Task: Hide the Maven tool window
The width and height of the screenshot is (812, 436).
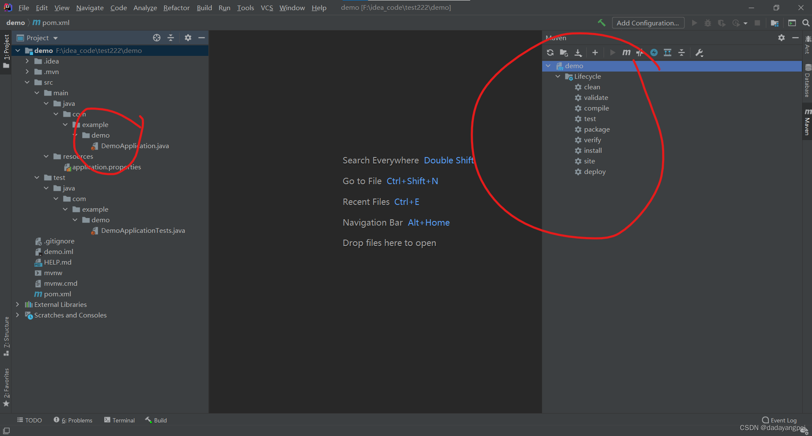Action: pos(795,38)
